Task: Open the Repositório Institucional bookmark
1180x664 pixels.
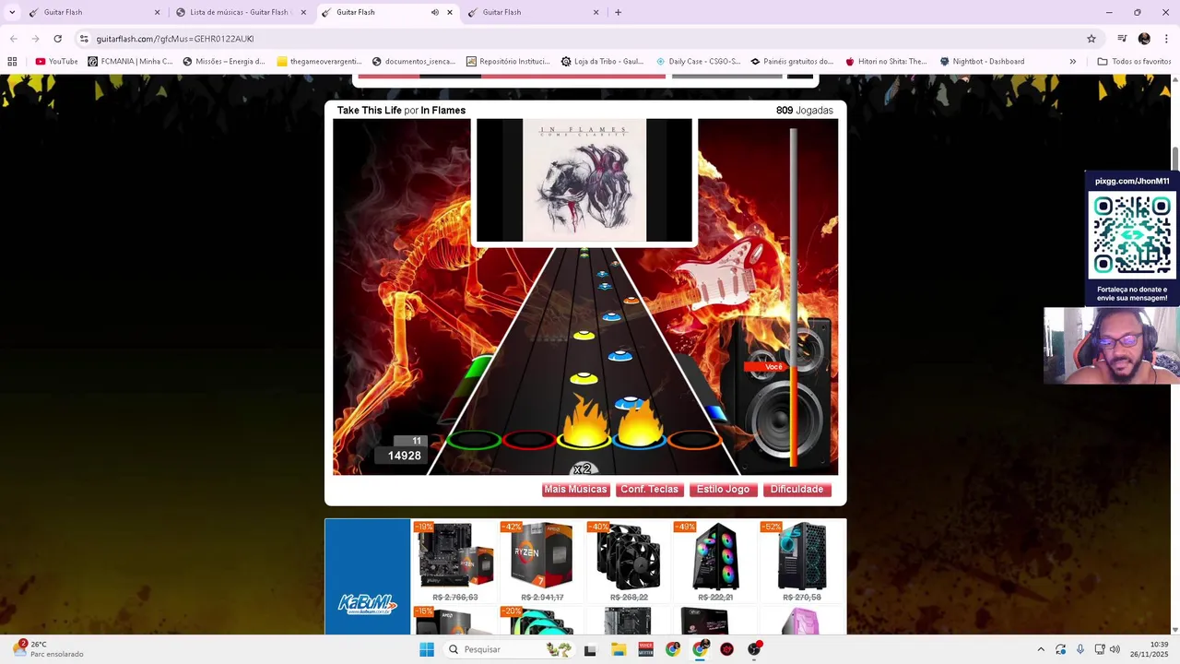Action: (508, 62)
